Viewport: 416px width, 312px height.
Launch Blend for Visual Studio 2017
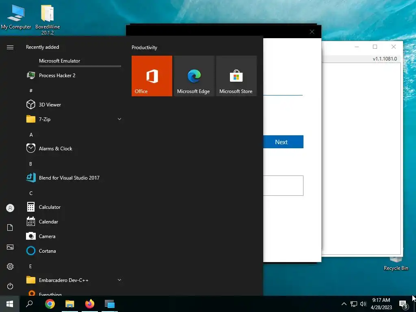coord(74,178)
